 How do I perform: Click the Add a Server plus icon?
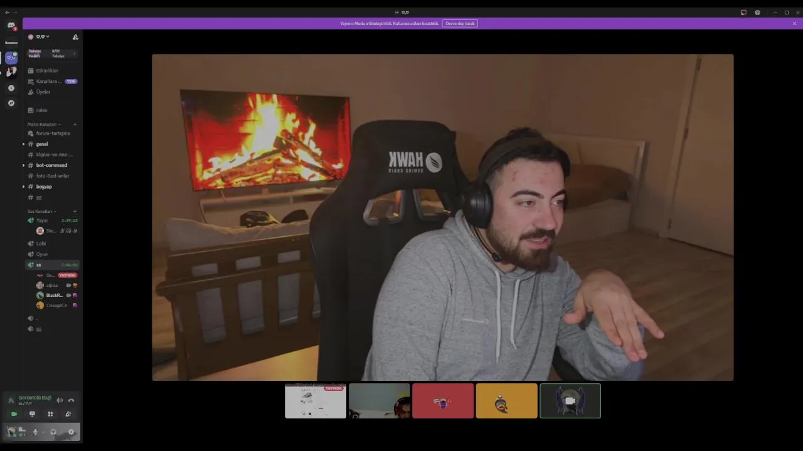[11, 88]
